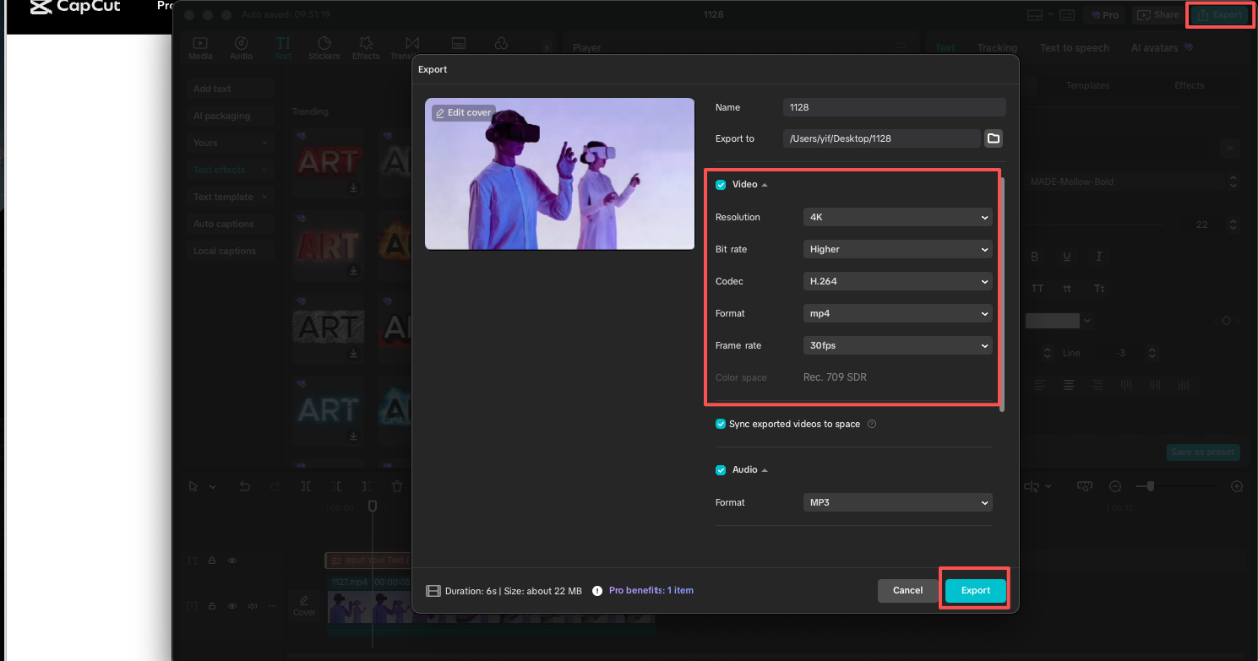Image resolution: width=1258 pixels, height=661 pixels.
Task: Uncheck the Video export checkbox
Action: pos(721,184)
